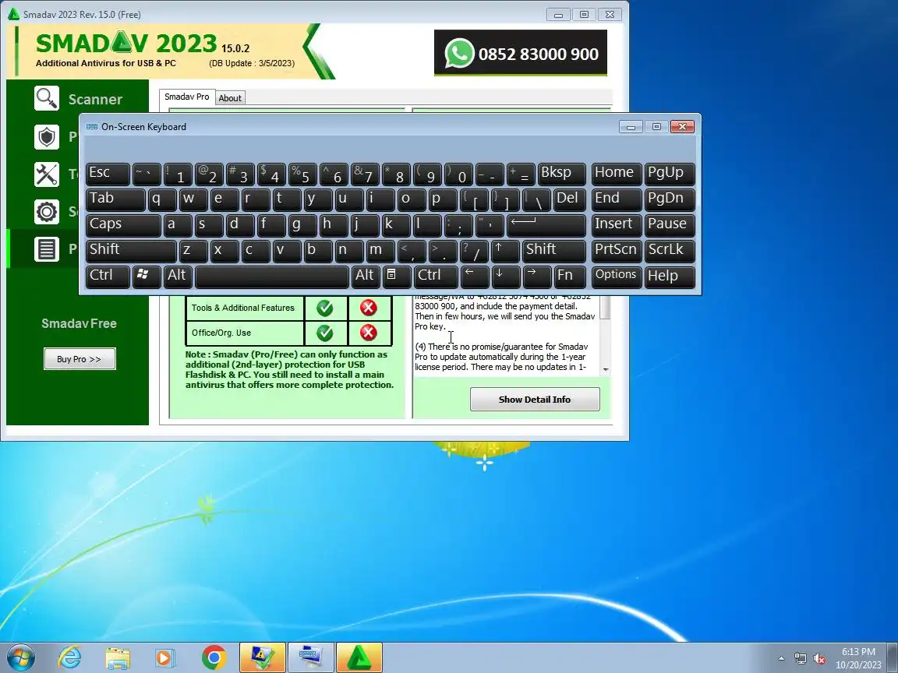The width and height of the screenshot is (898, 673).
Task: Toggle right Shift key on On-Screen Keyboard
Action: point(553,250)
